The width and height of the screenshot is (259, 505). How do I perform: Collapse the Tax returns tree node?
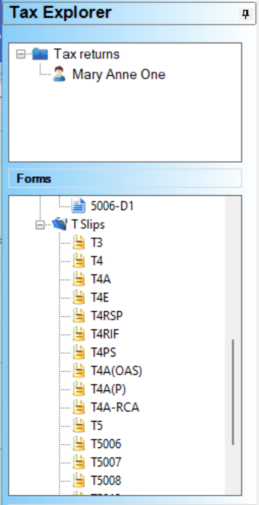20,54
